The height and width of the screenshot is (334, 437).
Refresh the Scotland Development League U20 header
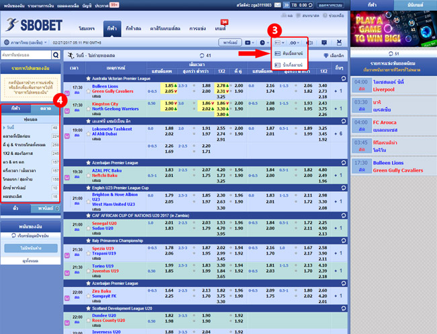pyautogui.click(x=344, y=308)
